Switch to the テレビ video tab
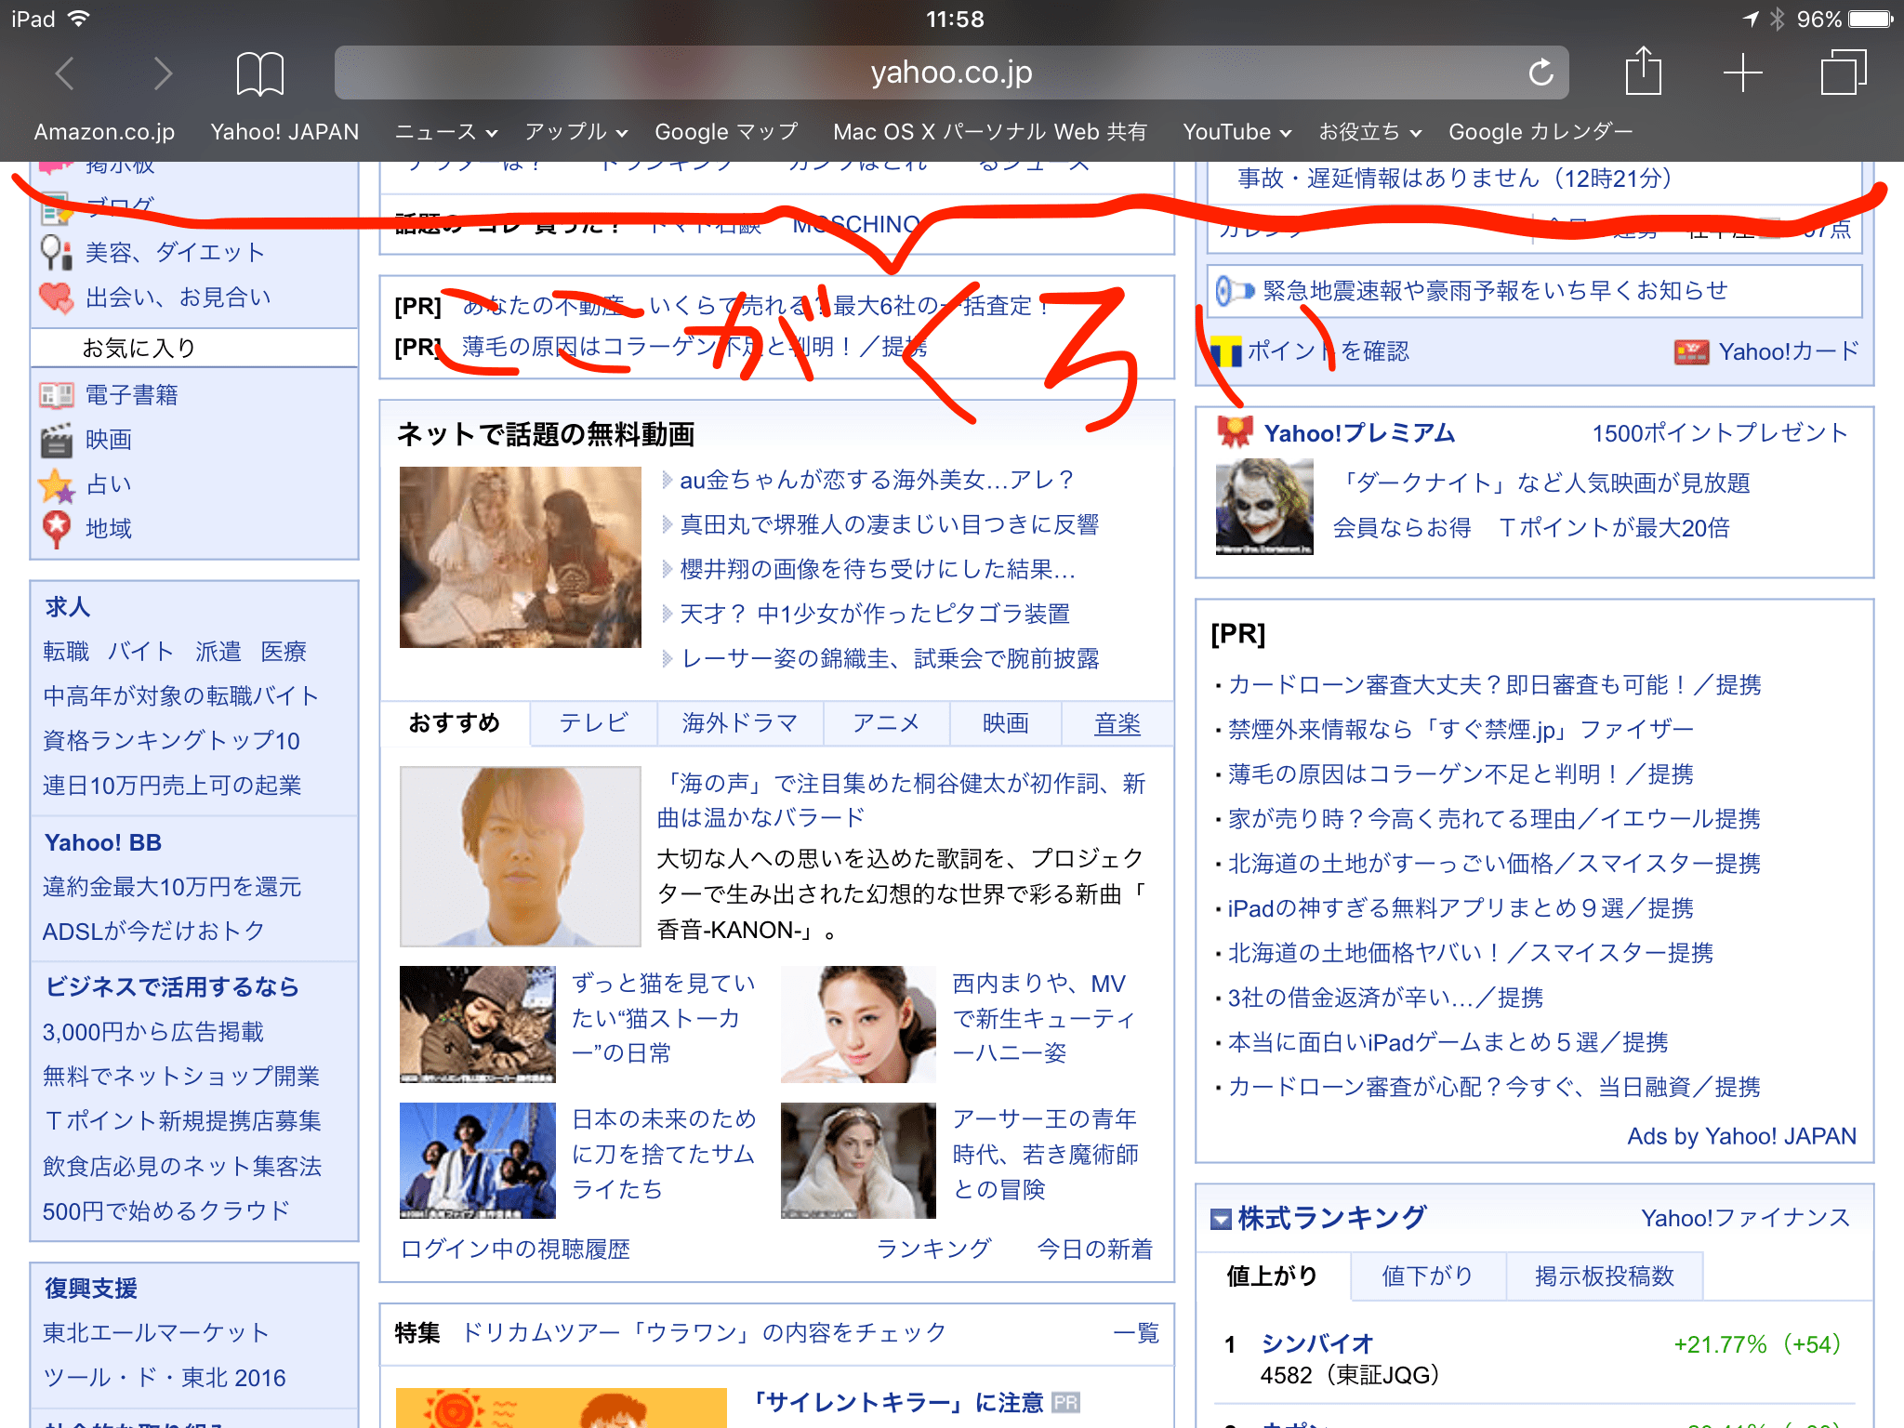The height and width of the screenshot is (1428, 1904). tap(593, 723)
